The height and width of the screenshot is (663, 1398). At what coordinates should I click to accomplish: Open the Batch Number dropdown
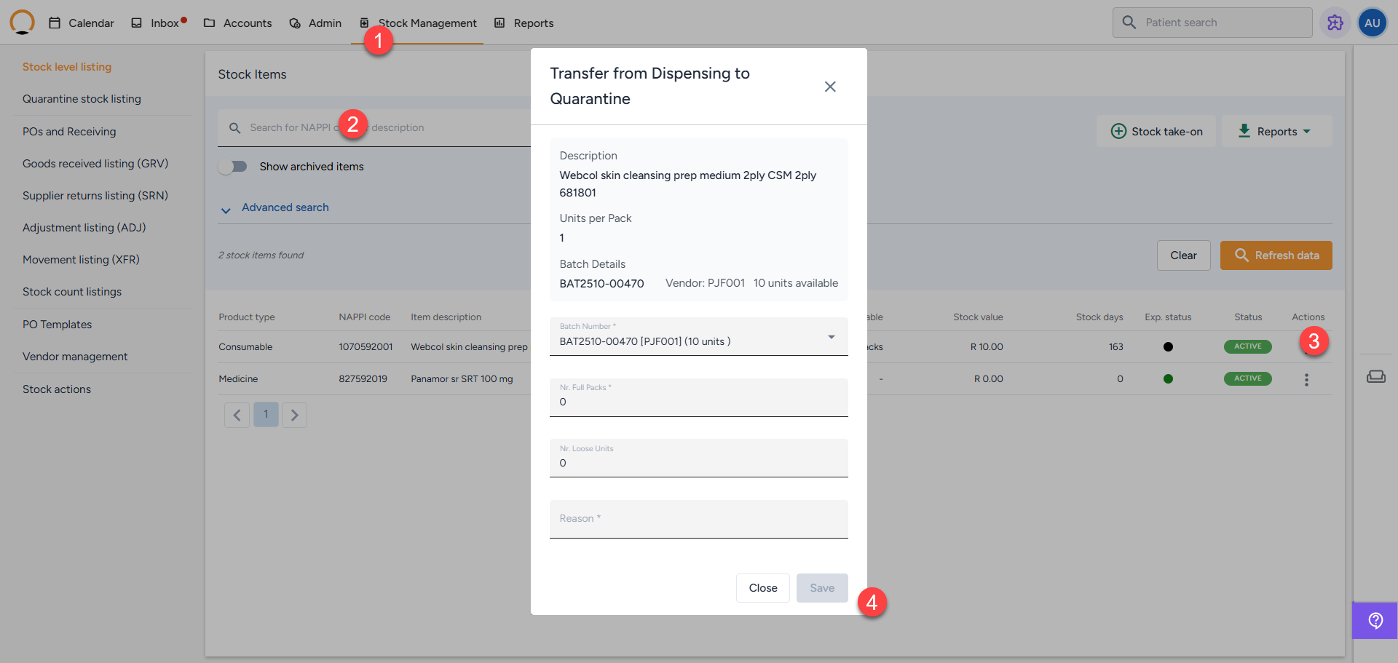click(x=698, y=337)
